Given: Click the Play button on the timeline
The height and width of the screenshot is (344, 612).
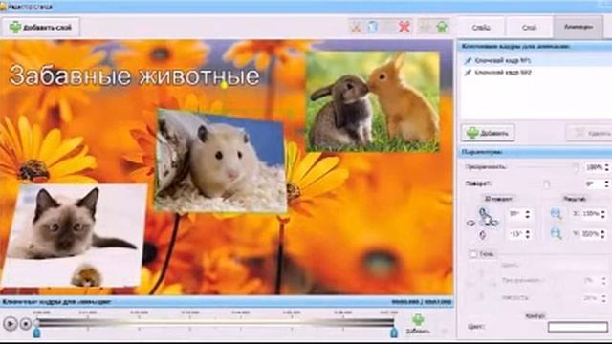Looking at the screenshot, I should (x=11, y=323).
